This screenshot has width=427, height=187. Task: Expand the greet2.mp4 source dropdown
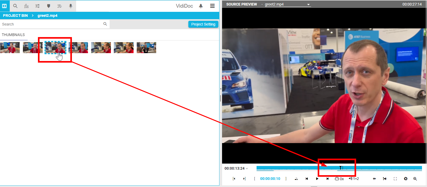point(308,4)
